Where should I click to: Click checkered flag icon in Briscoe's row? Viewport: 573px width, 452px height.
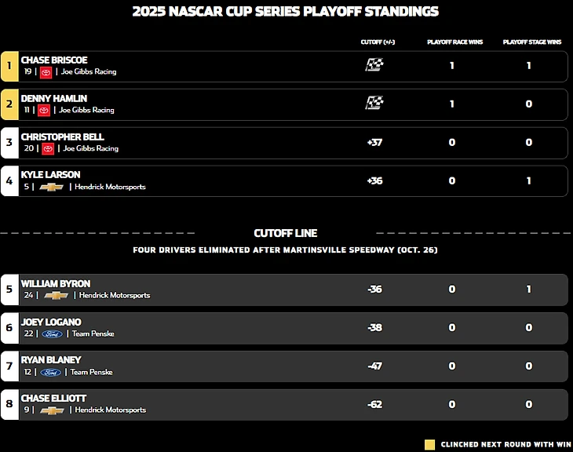(x=374, y=65)
